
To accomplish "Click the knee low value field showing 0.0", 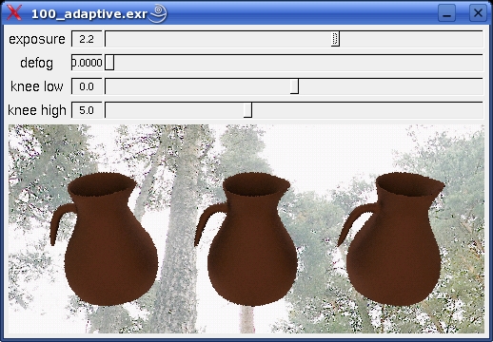I will pyautogui.click(x=87, y=86).
